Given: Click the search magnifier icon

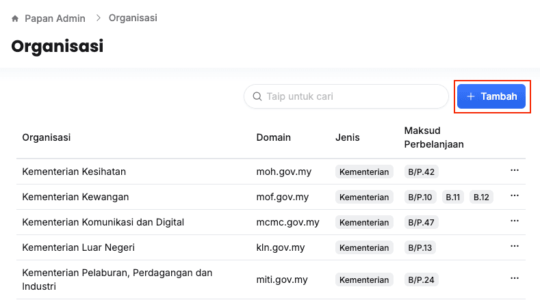Looking at the screenshot, I should [x=257, y=96].
